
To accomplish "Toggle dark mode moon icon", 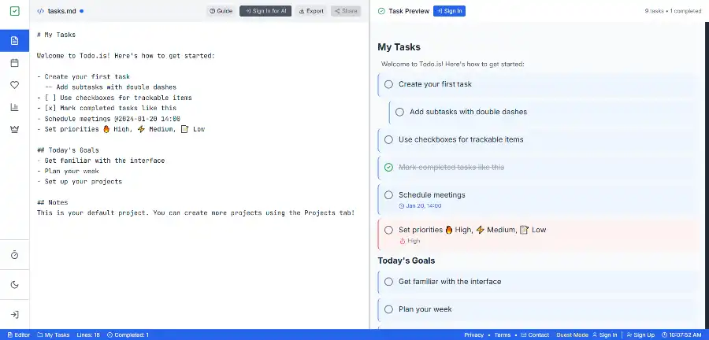I will point(14,284).
